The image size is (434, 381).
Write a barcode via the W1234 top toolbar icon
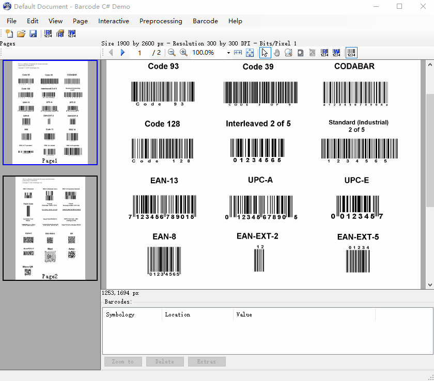point(71,34)
